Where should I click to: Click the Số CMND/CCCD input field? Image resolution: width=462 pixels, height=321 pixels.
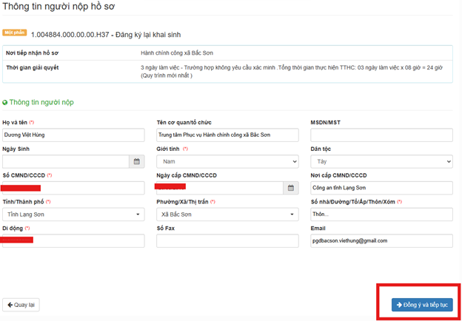73,188
